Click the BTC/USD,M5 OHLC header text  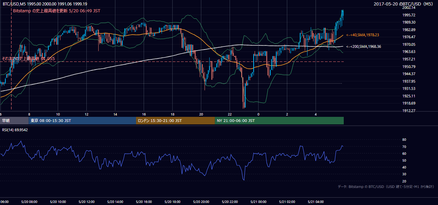point(45,4)
